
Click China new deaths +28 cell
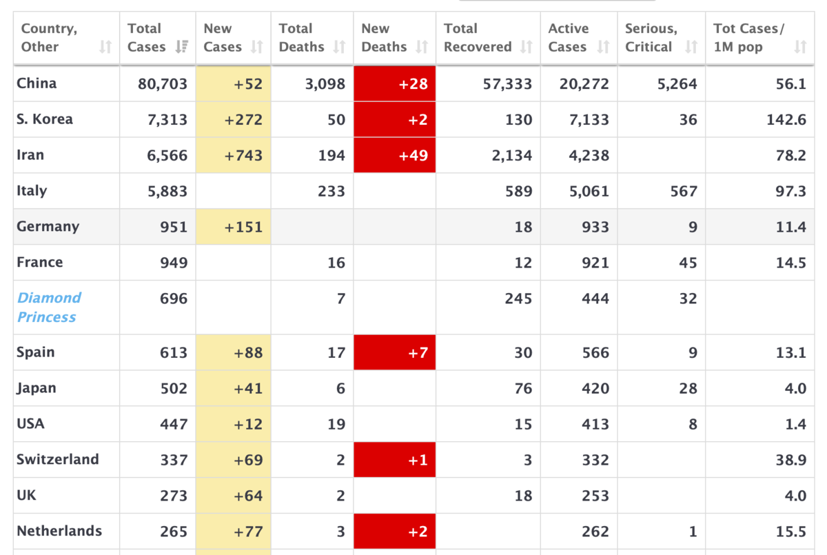(395, 84)
